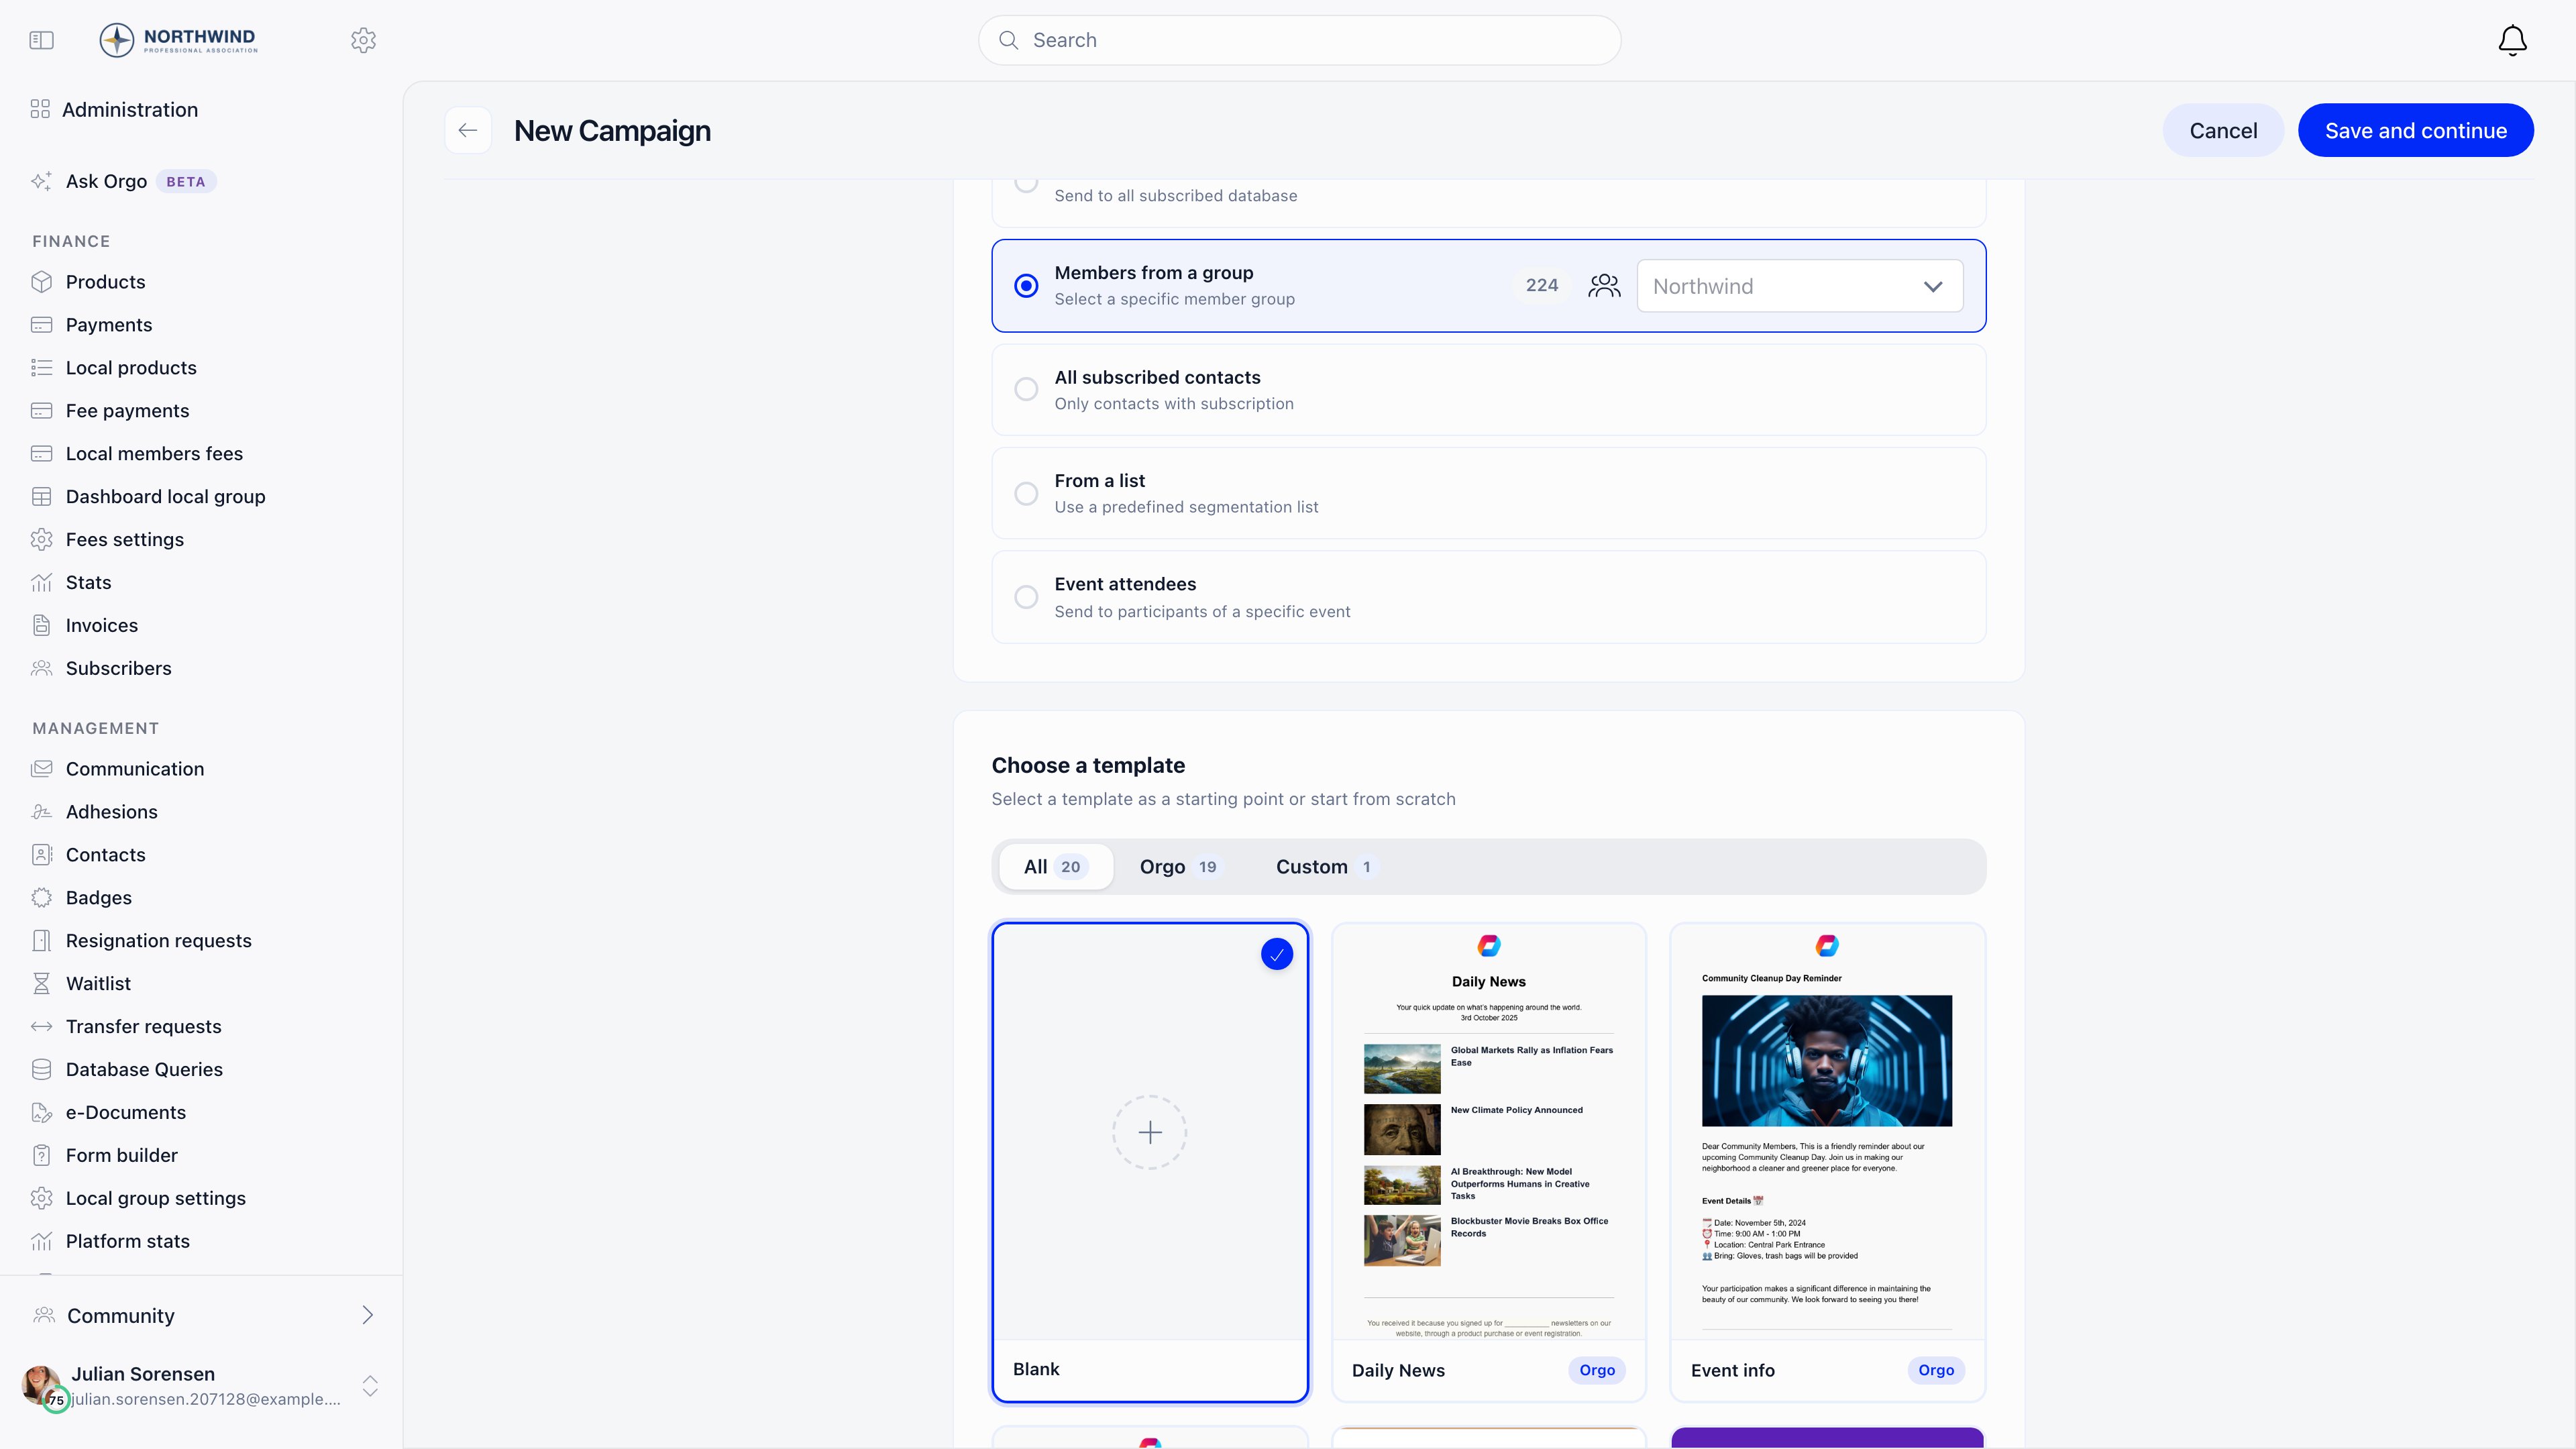Viewport: 2576px width, 1449px height.
Task: Open the Northwind group dropdown
Action: [1799, 286]
